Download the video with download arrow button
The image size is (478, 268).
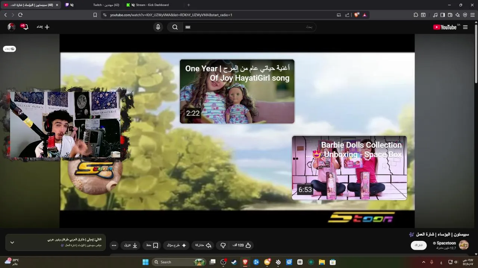131,245
